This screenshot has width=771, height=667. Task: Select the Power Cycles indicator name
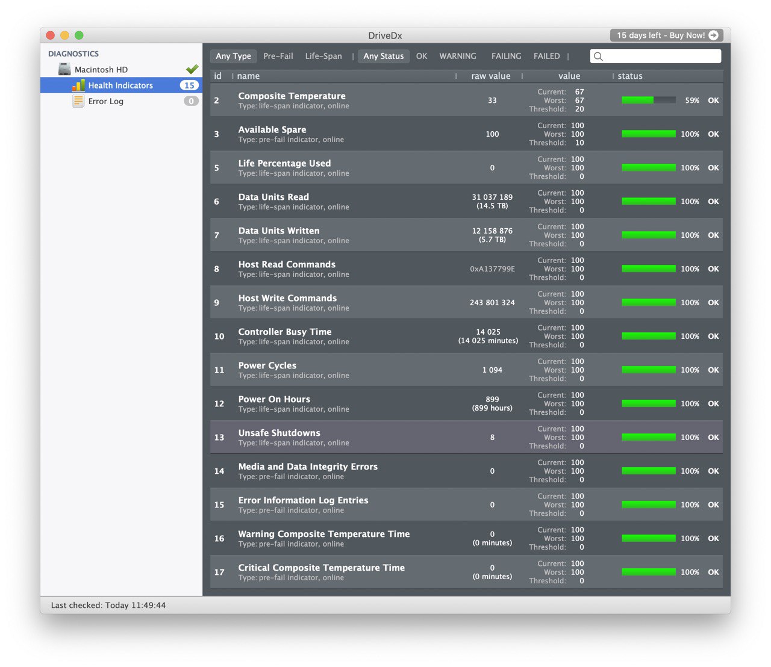(267, 365)
